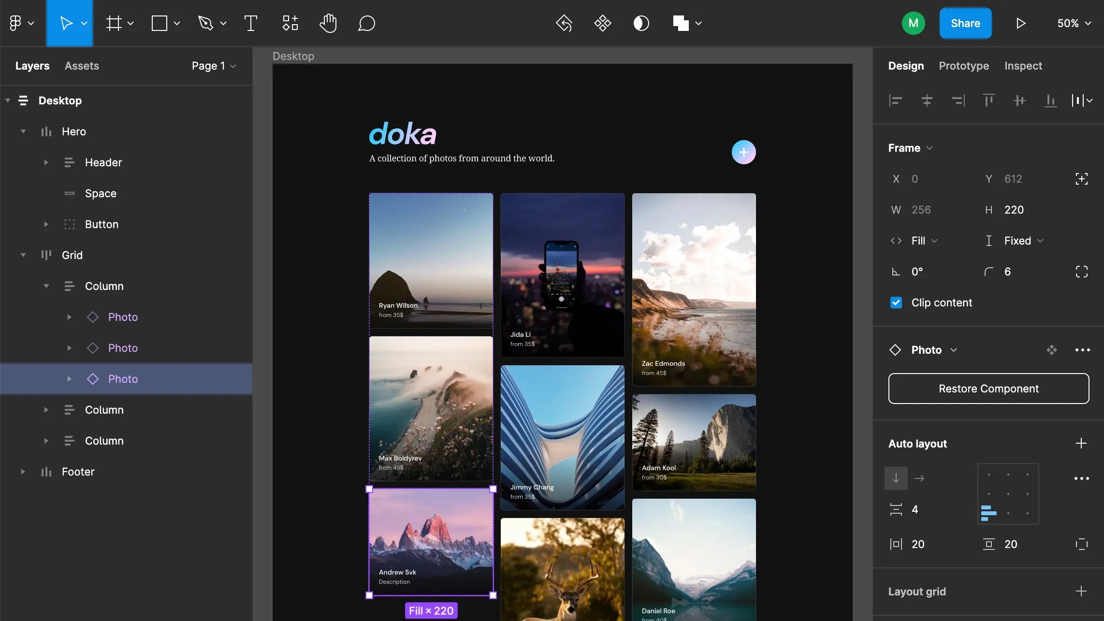The width and height of the screenshot is (1104, 621).
Task: Click Restore Component button
Action: (989, 388)
